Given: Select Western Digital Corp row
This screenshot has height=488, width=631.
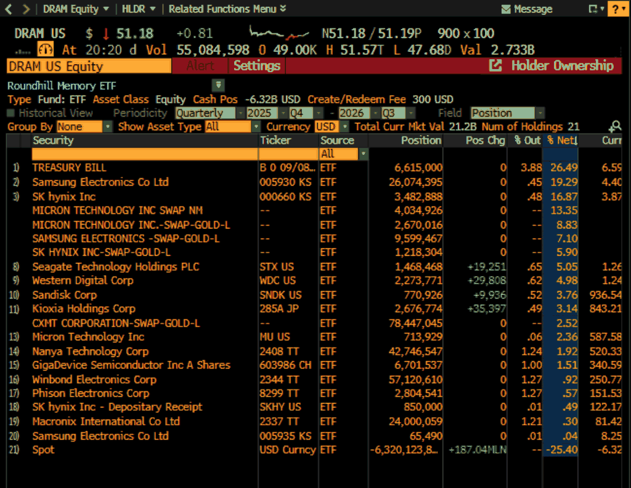Looking at the screenshot, I should tap(314, 281).
